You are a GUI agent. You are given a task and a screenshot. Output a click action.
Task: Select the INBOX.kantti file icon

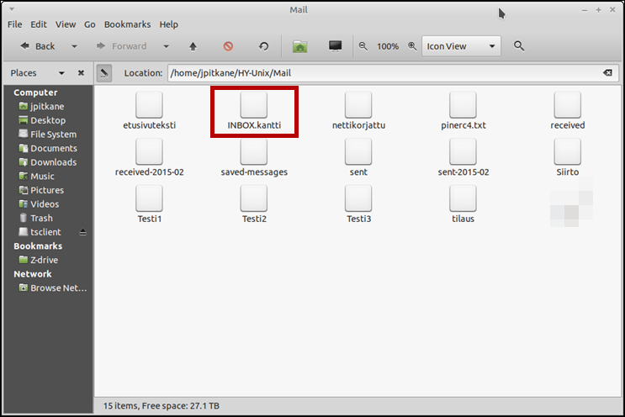click(254, 105)
